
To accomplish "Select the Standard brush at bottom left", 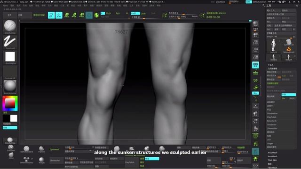I will point(11,148).
